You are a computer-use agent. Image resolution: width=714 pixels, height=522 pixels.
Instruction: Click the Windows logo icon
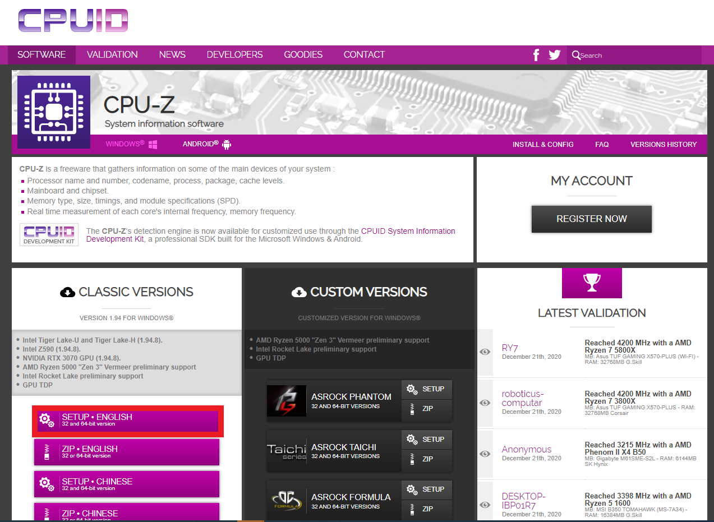[x=153, y=145]
